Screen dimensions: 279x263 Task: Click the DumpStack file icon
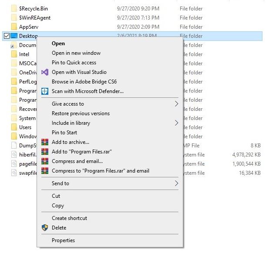(x=14, y=145)
